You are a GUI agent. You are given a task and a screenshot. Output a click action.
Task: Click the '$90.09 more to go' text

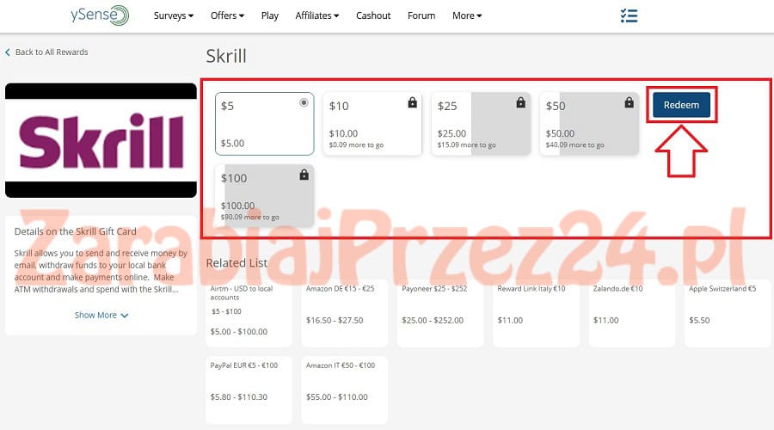(x=249, y=218)
